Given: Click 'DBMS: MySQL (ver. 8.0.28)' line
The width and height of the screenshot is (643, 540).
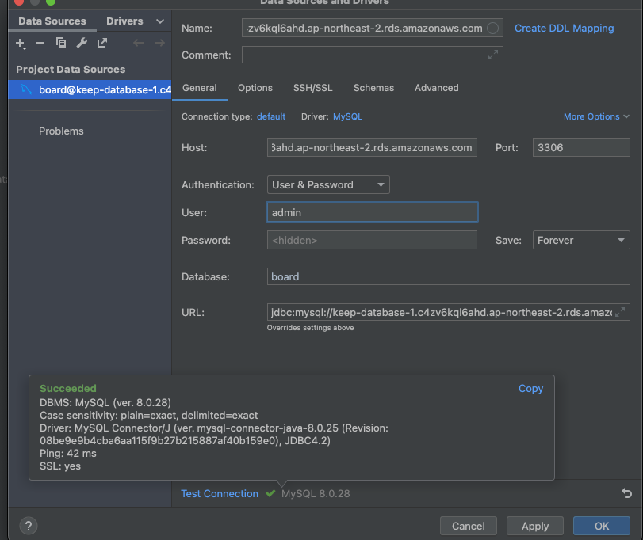Looking at the screenshot, I should tap(105, 402).
